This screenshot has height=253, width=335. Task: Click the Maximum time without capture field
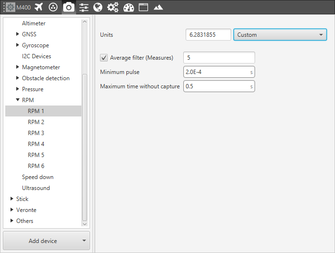point(219,86)
